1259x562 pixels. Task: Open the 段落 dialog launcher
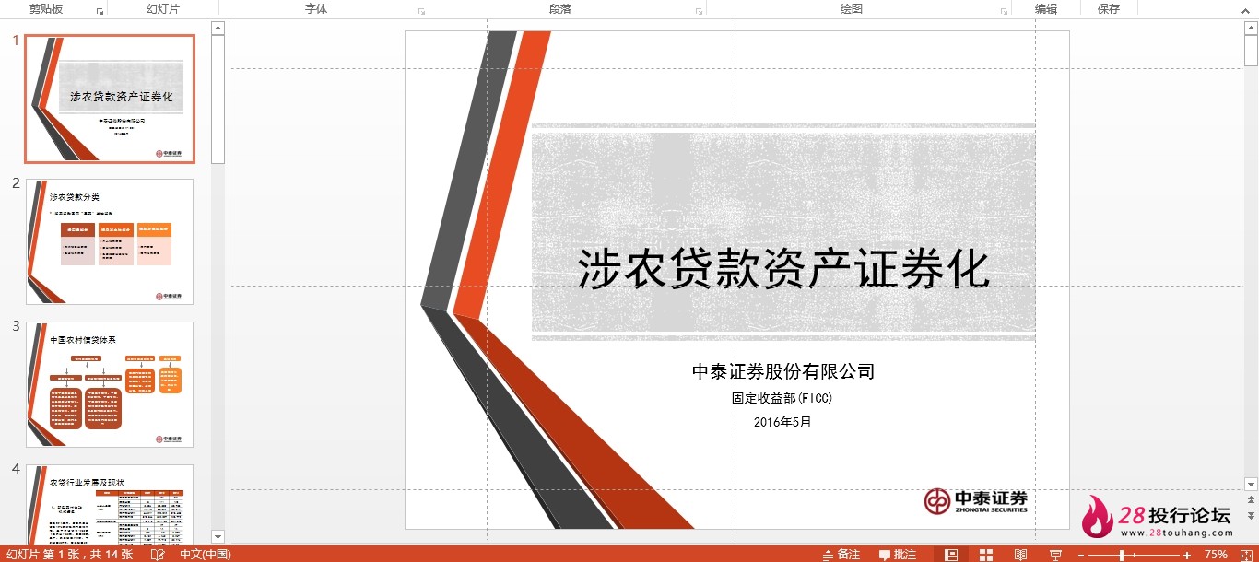click(x=699, y=11)
